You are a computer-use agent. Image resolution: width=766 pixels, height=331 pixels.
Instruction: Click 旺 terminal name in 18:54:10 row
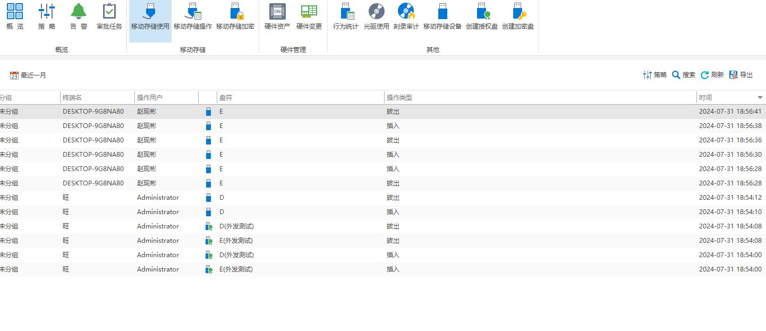(x=66, y=212)
